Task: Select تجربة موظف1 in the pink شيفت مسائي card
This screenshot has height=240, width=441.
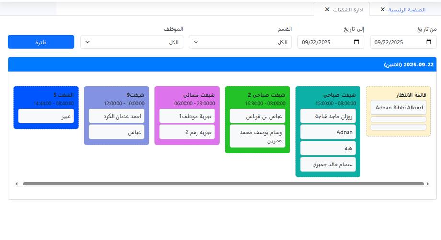Action: tap(187, 116)
